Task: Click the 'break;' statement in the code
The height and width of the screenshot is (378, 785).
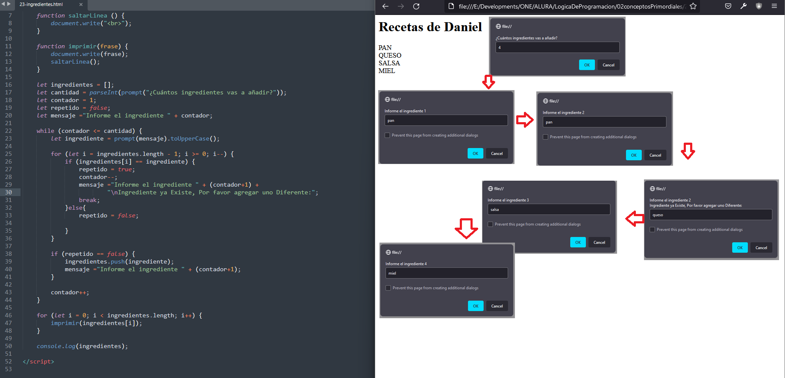Action: point(89,200)
